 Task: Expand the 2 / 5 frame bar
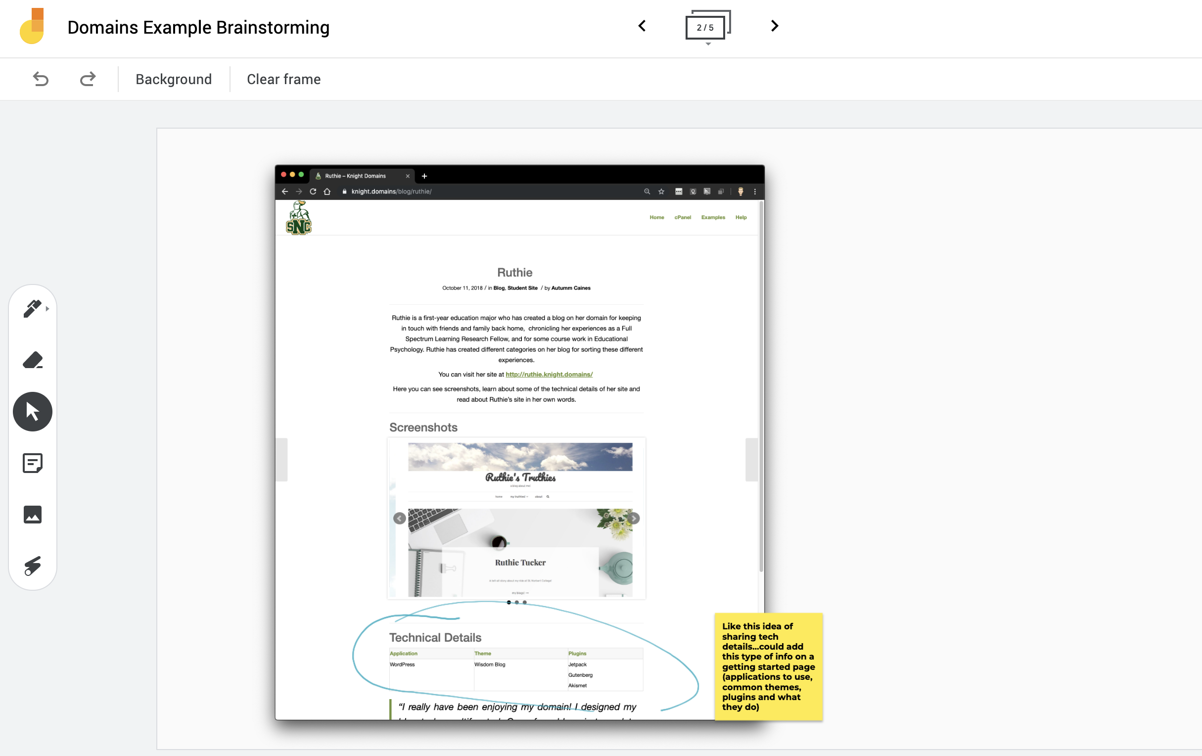[705, 28]
